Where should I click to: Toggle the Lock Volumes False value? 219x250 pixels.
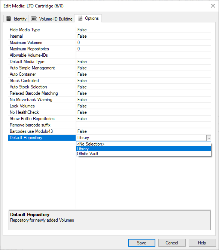[143, 106]
